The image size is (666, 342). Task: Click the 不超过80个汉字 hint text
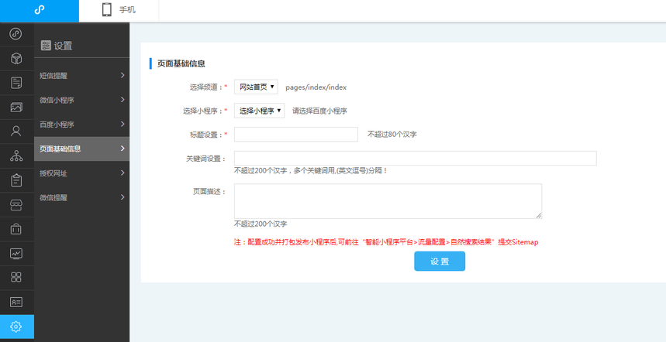[x=392, y=135]
